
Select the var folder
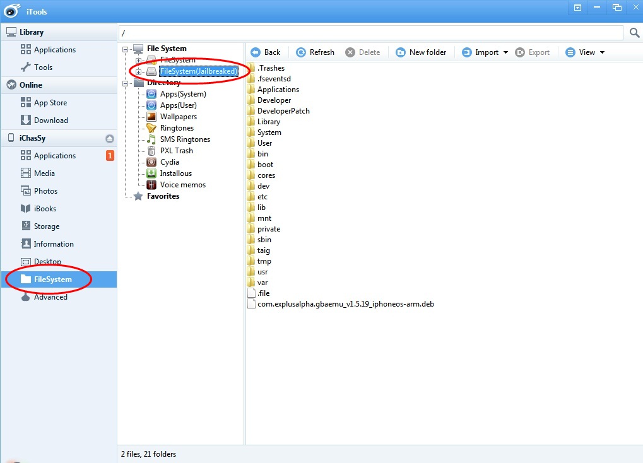(x=257, y=283)
